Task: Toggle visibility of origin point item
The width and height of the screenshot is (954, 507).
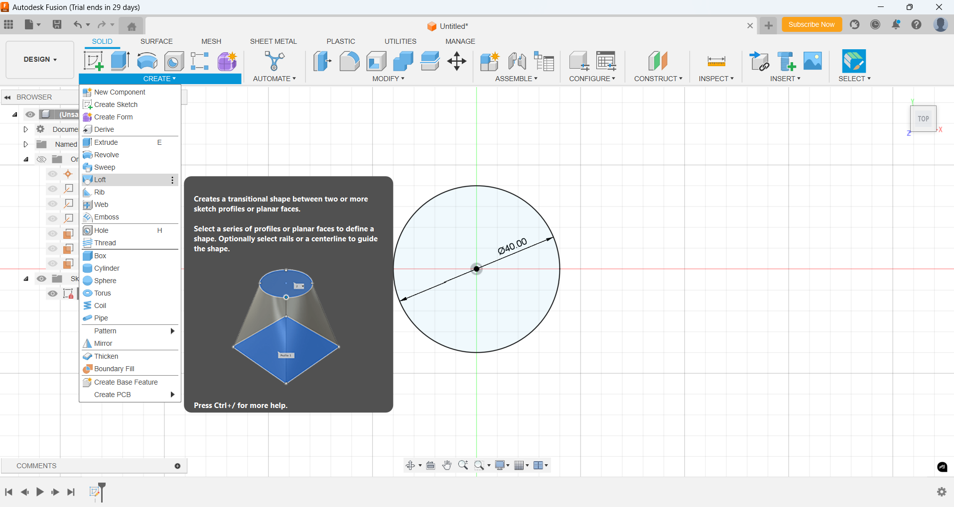Action: 52,174
